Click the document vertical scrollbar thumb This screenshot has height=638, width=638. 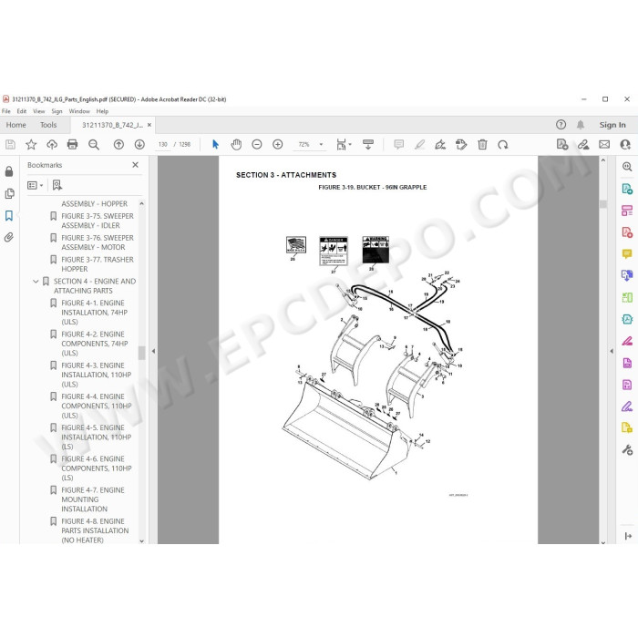tap(603, 203)
